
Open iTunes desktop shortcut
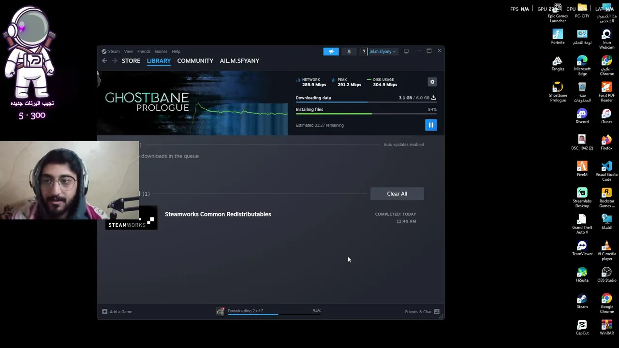pyautogui.click(x=606, y=116)
